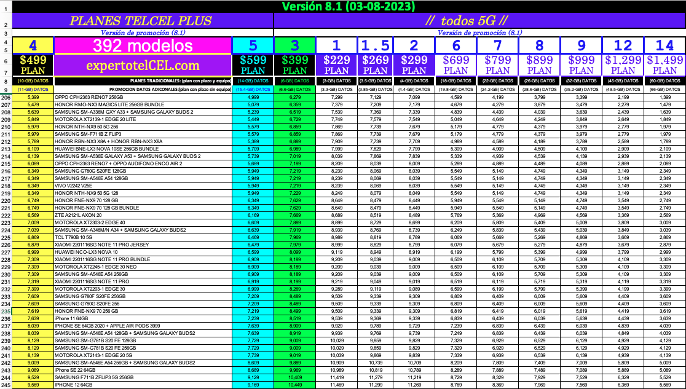
Task: Select the "$899 PLAN" header cell
Action: point(540,65)
